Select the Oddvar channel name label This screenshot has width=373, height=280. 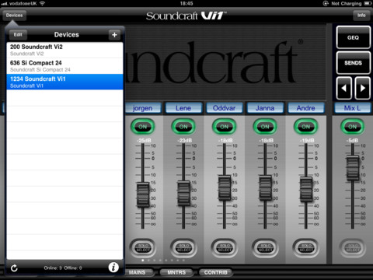(x=225, y=108)
